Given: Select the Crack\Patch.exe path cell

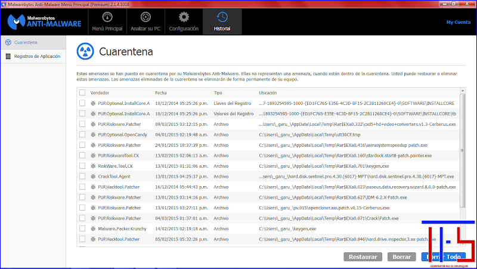Looking at the screenshot, I should [x=329, y=218].
